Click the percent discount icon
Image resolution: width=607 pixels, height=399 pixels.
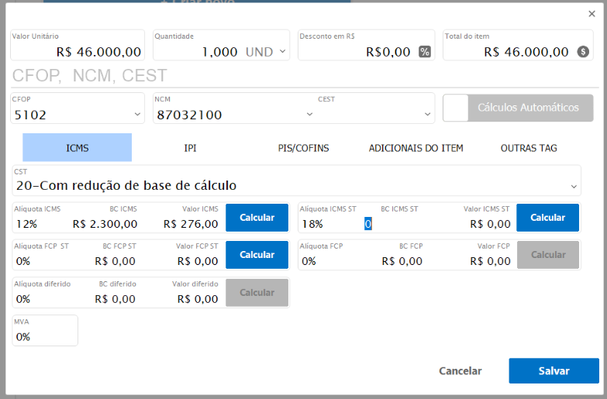point(425,52)
